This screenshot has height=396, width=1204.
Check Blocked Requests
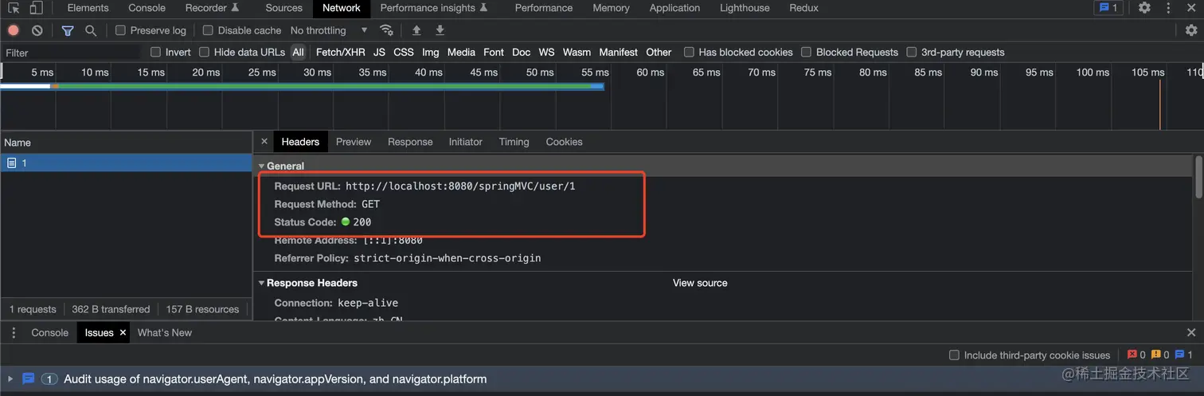coord(807,52)
